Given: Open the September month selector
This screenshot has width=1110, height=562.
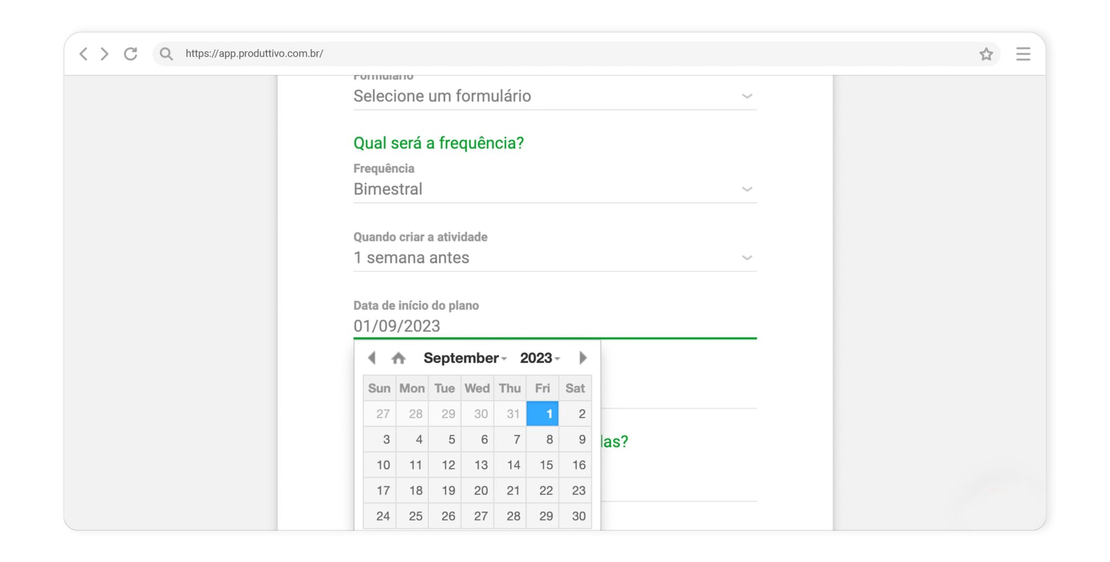Looking at the screenshot, I should click(x=464, y=358).
